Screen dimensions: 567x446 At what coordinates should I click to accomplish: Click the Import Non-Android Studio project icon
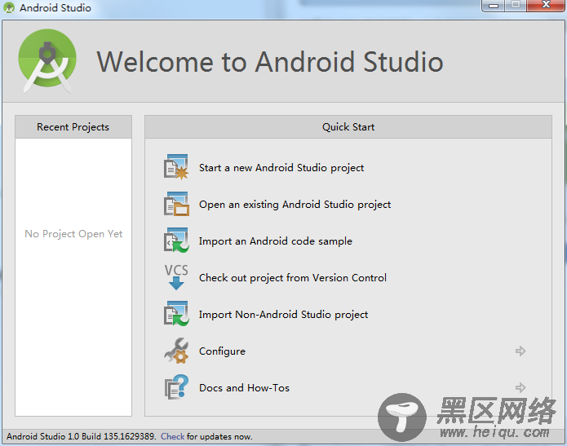[176, 314]
